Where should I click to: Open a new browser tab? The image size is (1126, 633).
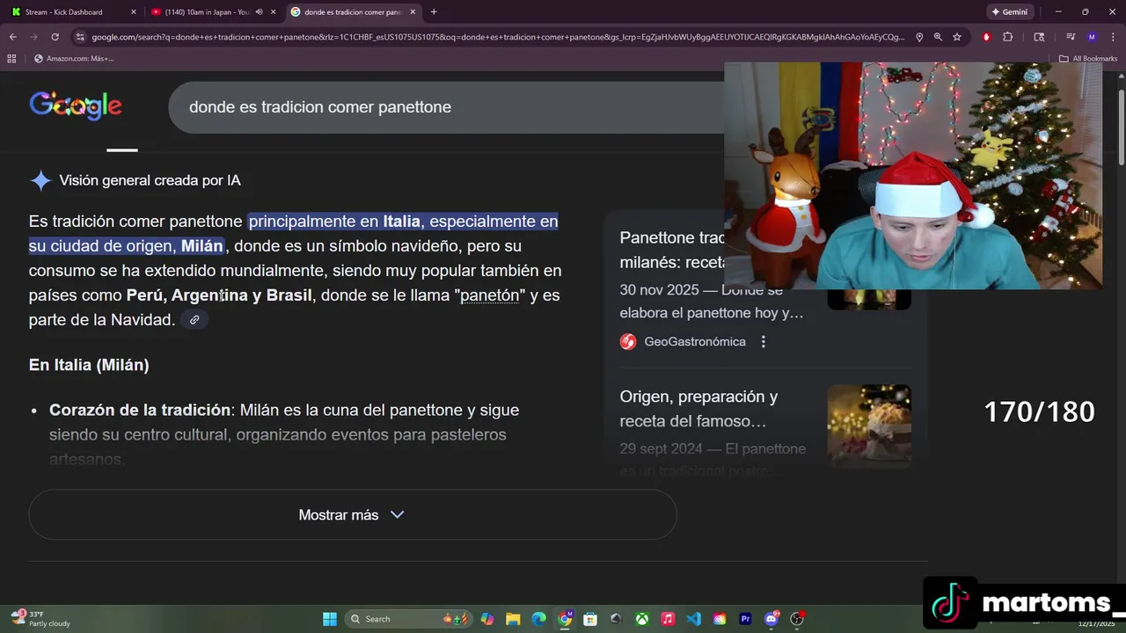(x=434, y=12)
